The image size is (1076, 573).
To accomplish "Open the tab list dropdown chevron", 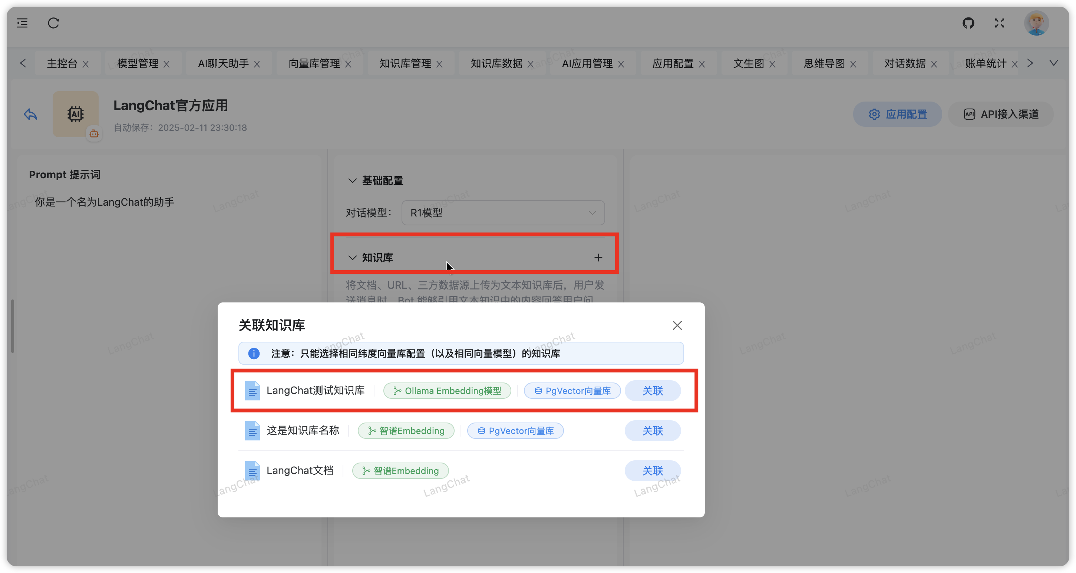I will 1053,63.
